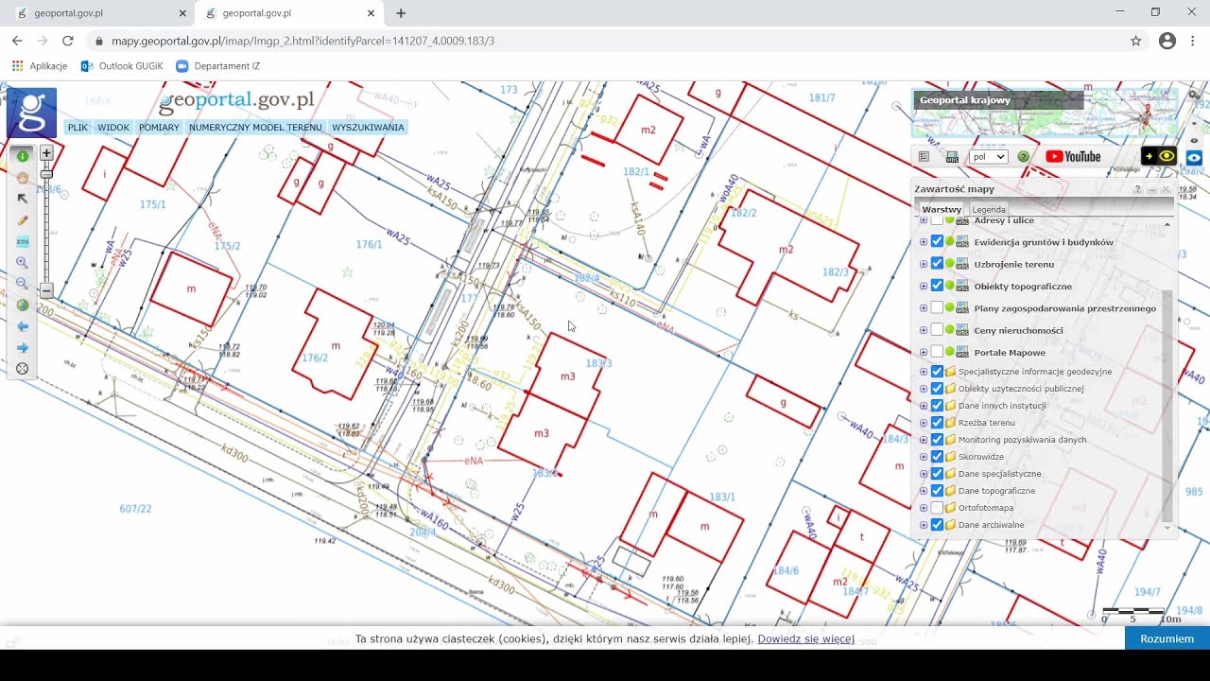1210x681 pixels.
Task: Uncheck the Obiekty topograficzne layer
Action: click(937, 286)
